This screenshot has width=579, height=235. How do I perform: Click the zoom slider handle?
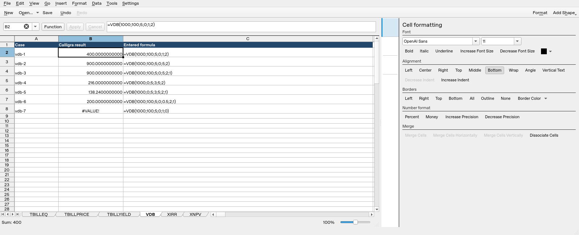(x=355, y=222)
